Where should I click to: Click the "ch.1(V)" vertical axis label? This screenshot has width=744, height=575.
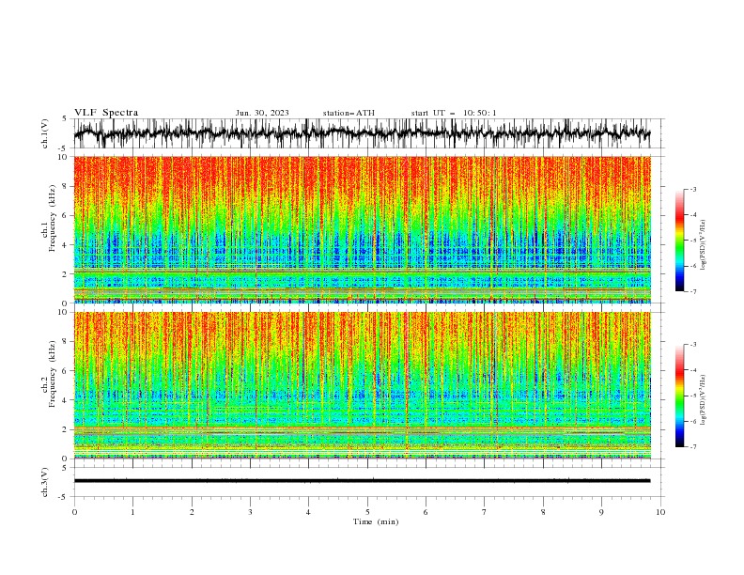[x=45, y=133]
